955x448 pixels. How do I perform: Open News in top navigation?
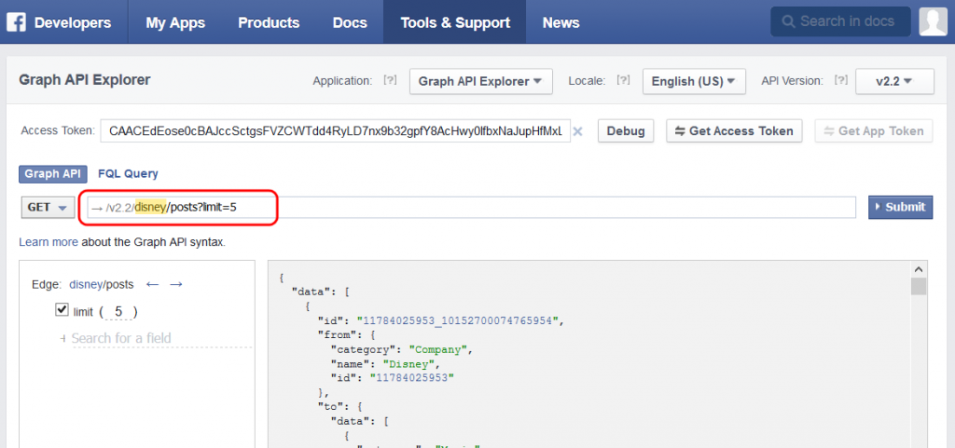(561, 22)
